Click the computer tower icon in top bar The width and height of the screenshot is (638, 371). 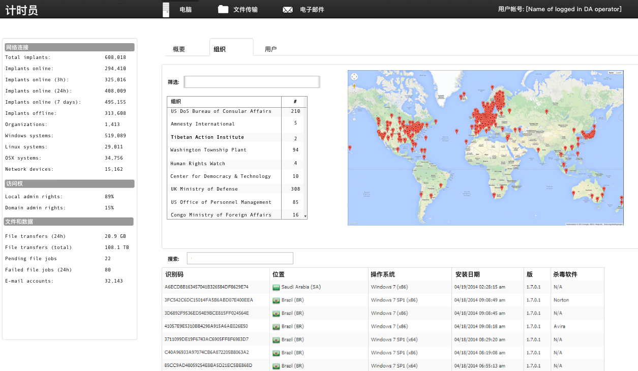pyautogui.click(x=166, y=9)
